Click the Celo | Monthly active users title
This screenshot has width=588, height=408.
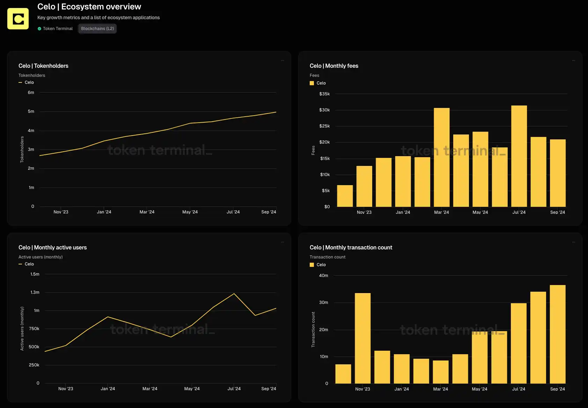(x=52, y=247)
